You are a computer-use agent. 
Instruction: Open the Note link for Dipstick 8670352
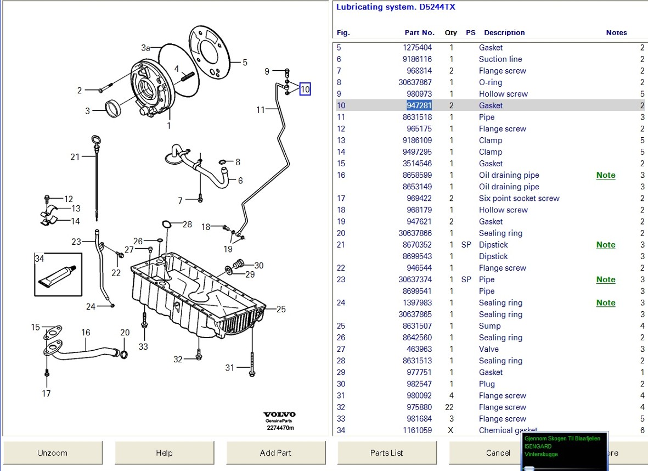tap(605, 245)
